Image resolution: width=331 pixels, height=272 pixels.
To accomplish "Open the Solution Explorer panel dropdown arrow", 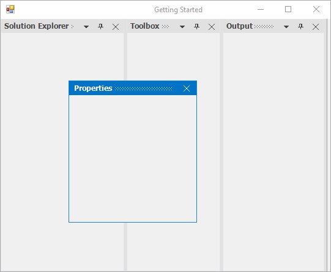I will pos(86,27).
